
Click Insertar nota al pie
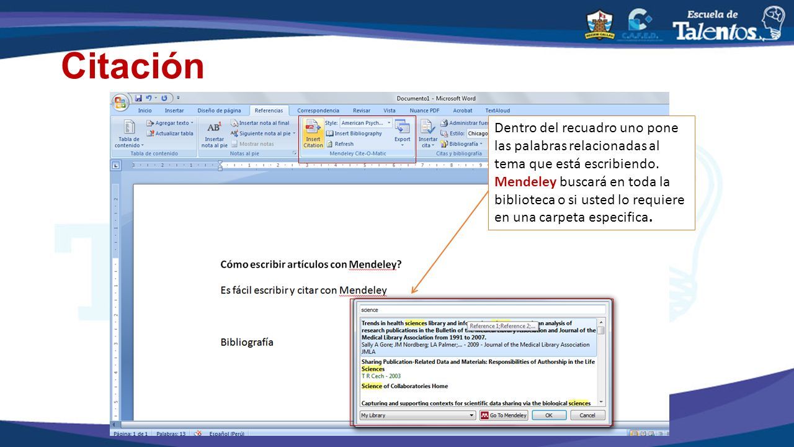[214, 133]
